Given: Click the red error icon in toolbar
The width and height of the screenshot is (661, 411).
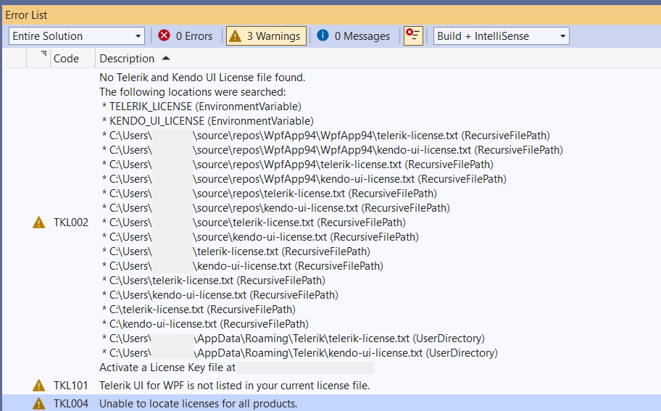Looking at the screenshot, I should pyautogui.click(x=164, y=36).
